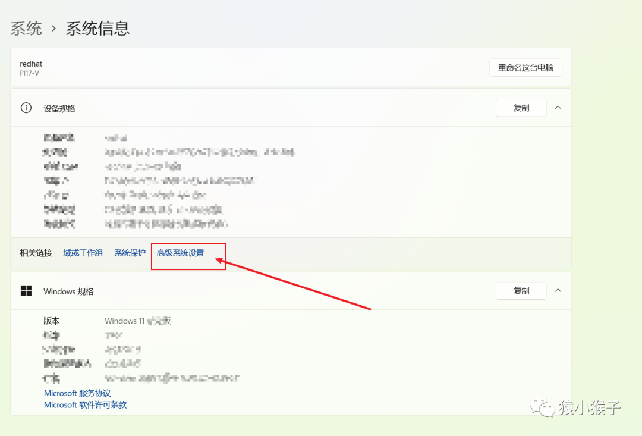Viewport: 642px width, 436px height.
Task: Open Microsoft 软件许可条款 link
Action: click(x=85, y=405)
